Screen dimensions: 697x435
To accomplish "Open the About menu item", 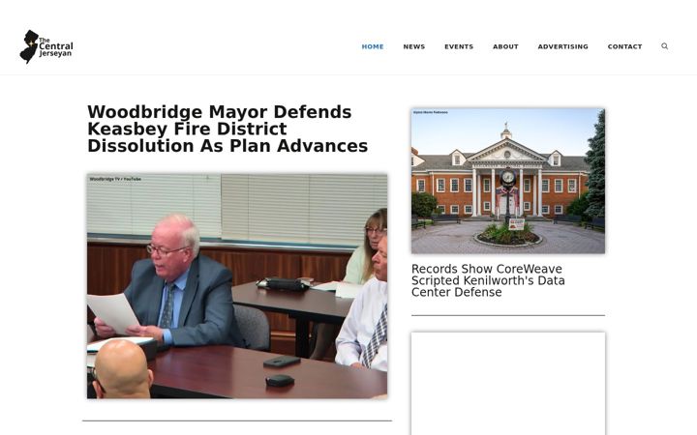I will (505, 46).
